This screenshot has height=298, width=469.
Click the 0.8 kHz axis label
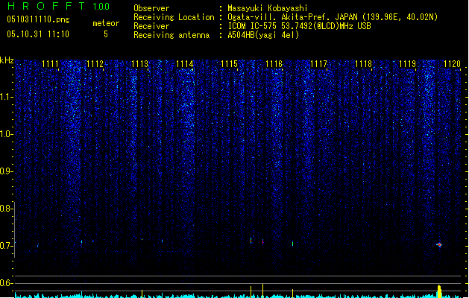(6, 209)
